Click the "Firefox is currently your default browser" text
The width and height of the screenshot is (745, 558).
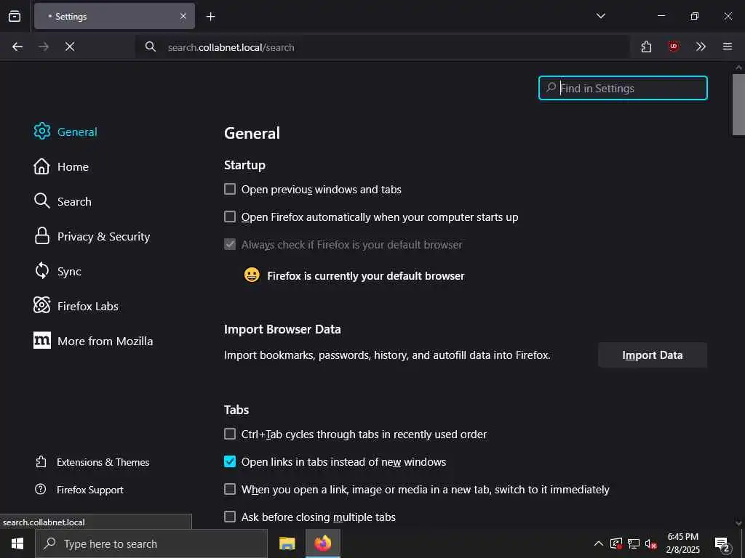(366, 275)
